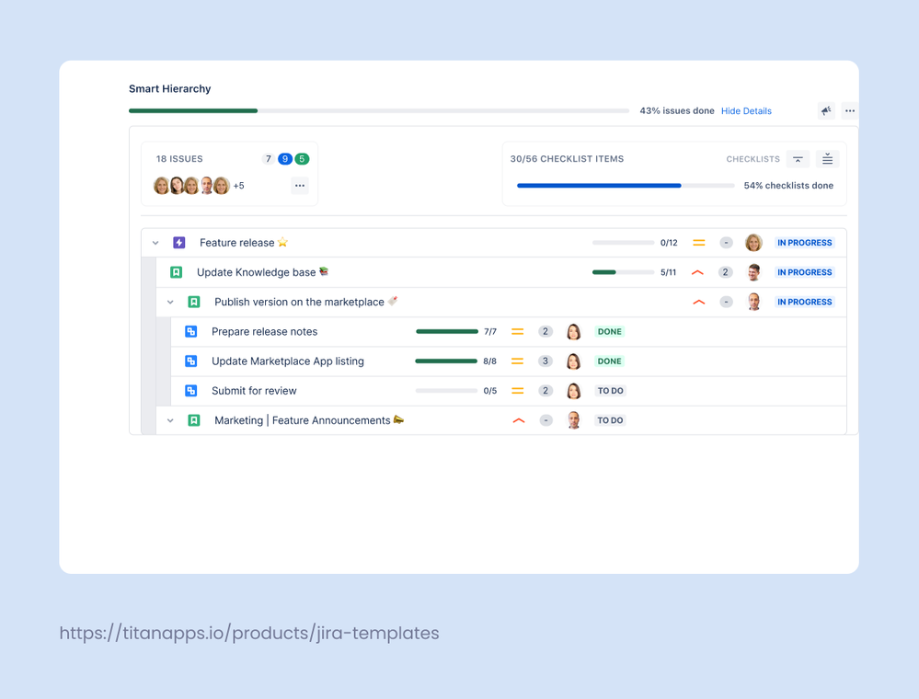Open the more options menu beside assignee avatars
The height and width of the screenshot is (699, 919).
[300, 185]
